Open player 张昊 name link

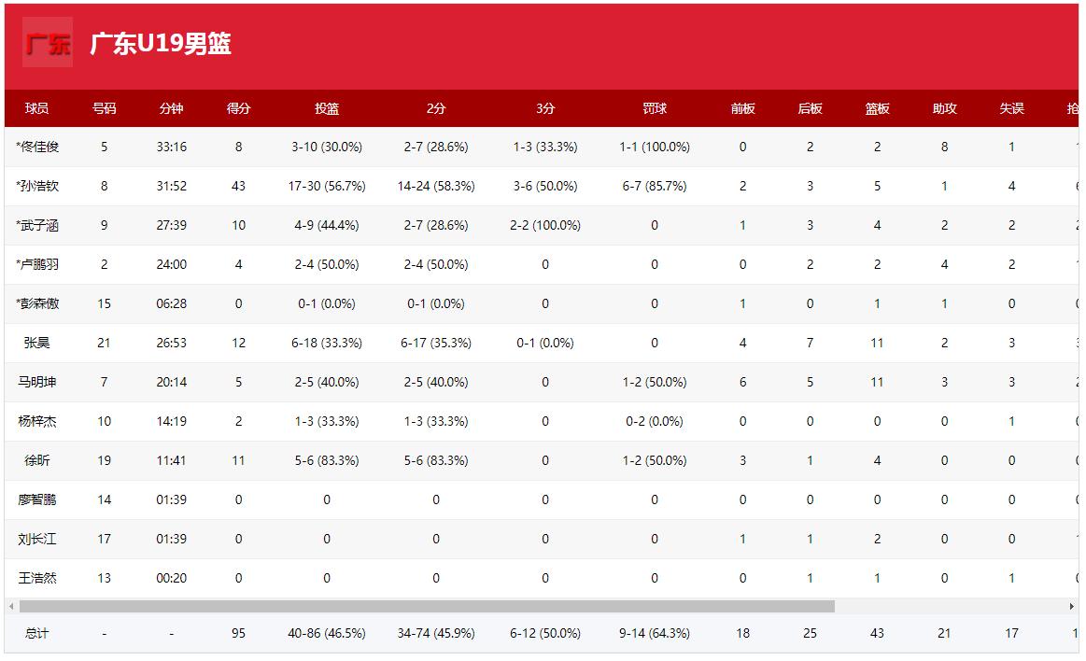[37, 343]
